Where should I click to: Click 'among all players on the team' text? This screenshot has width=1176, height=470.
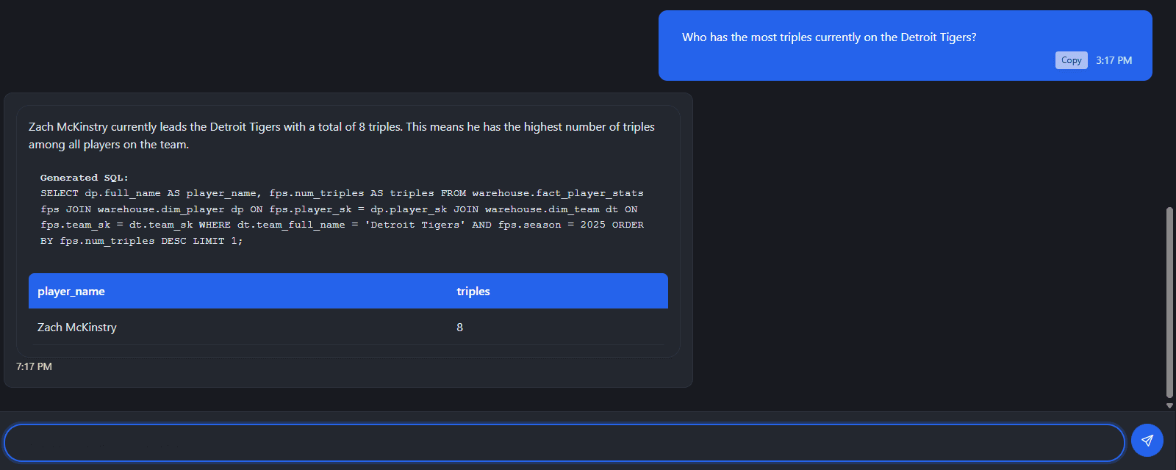click(109, 145)
